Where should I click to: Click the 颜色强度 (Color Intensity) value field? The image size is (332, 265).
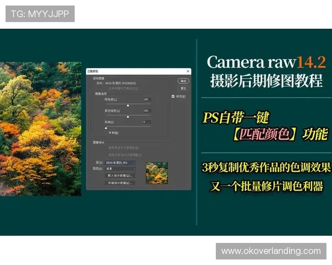coord(147,110)
